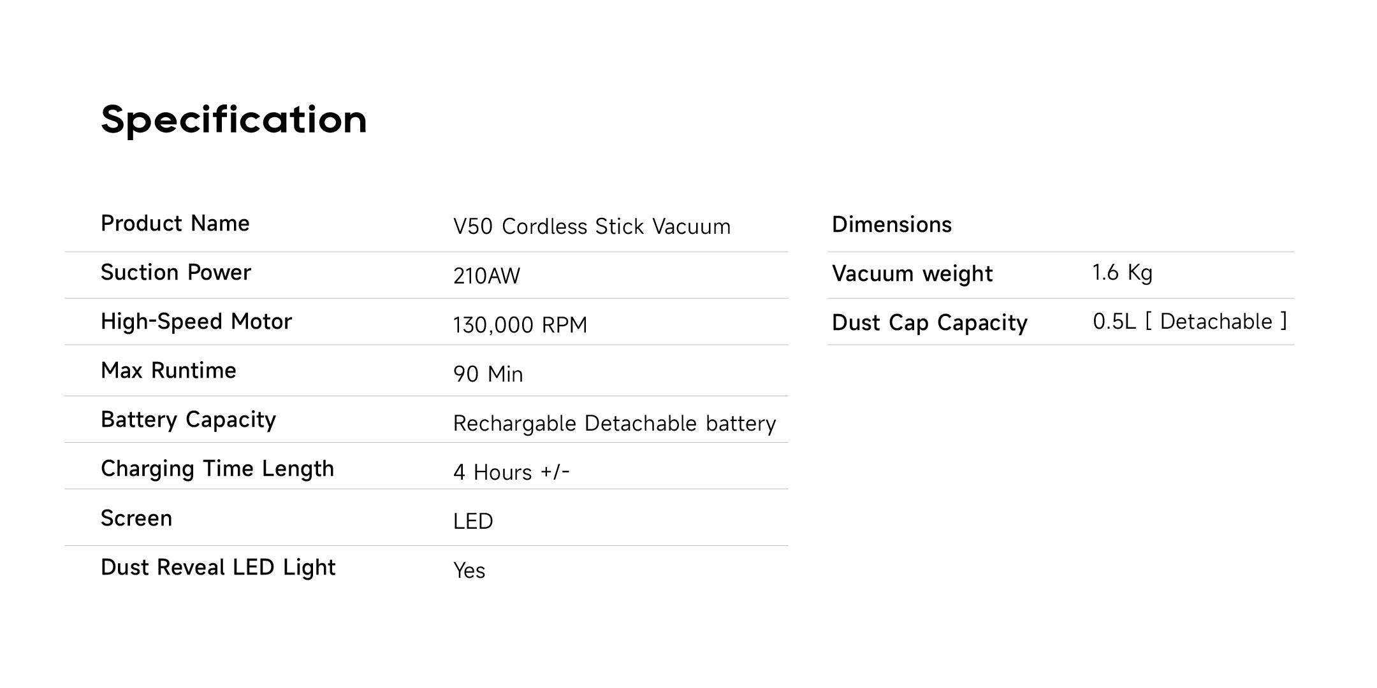The height and width of the screenshot is (688, 1377).
Task: Select the Dimensions column heading
Action: (891, 225)
